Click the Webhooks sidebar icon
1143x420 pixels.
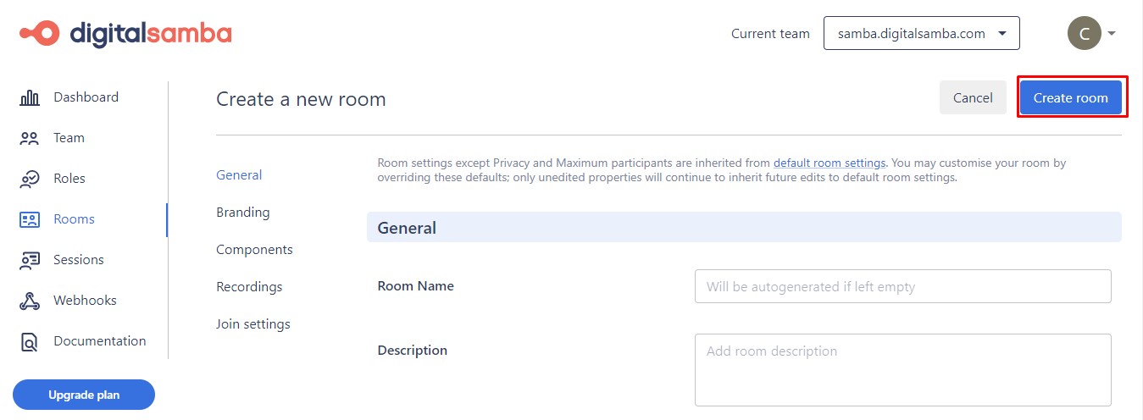click(30, 301)
